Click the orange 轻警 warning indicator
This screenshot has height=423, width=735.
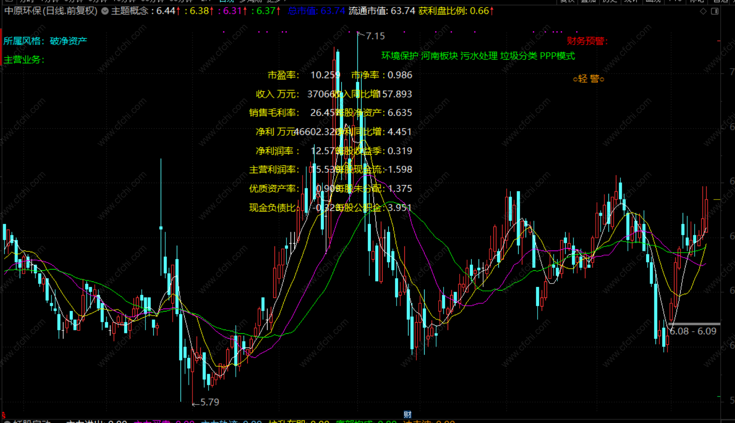(589, 79)
